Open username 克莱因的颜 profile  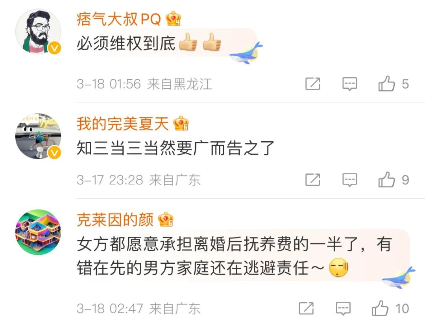(115, 219)
